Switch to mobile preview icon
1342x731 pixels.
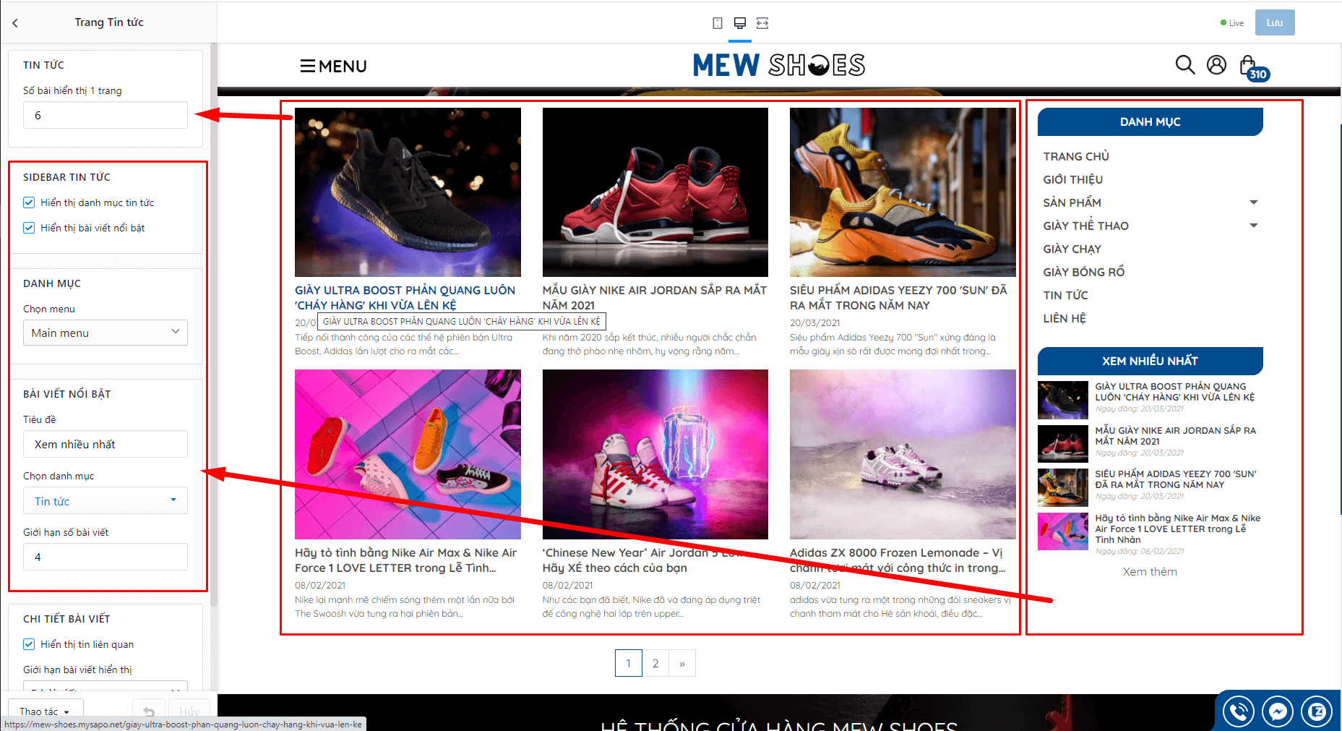[x=717, y=23]
